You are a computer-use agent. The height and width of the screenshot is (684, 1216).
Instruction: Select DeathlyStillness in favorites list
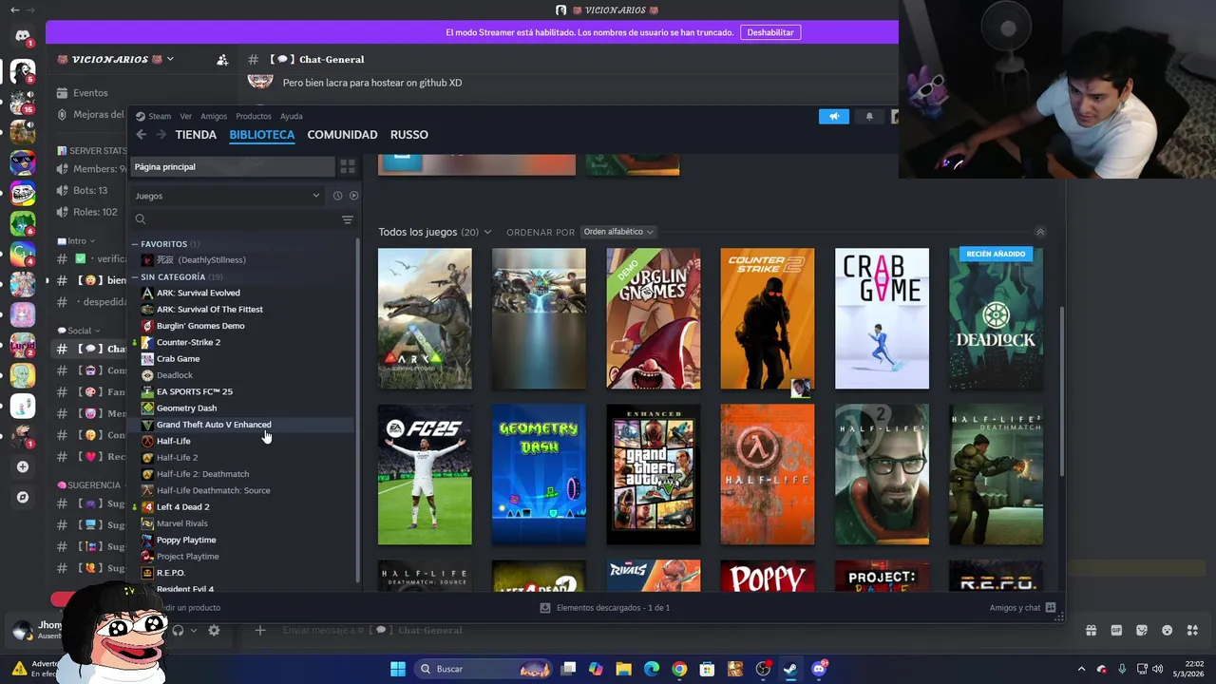pyautogui.click(x=200, y=259)
